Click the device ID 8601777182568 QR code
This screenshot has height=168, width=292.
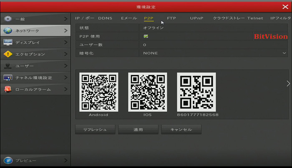click(x=196, y=92)
